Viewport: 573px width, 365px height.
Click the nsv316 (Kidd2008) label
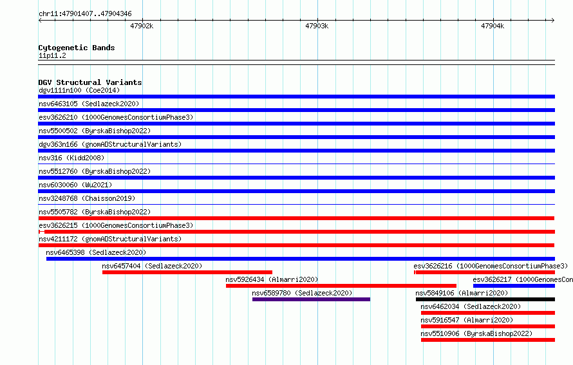pos(71,158)
